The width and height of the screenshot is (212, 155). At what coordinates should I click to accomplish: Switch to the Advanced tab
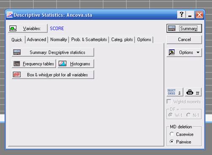36,40
